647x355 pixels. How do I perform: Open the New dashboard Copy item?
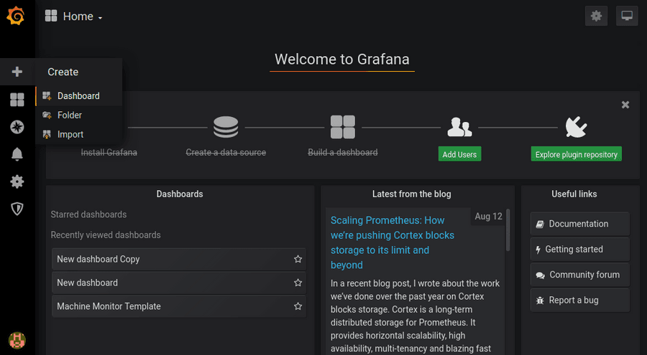pos(179,259)
